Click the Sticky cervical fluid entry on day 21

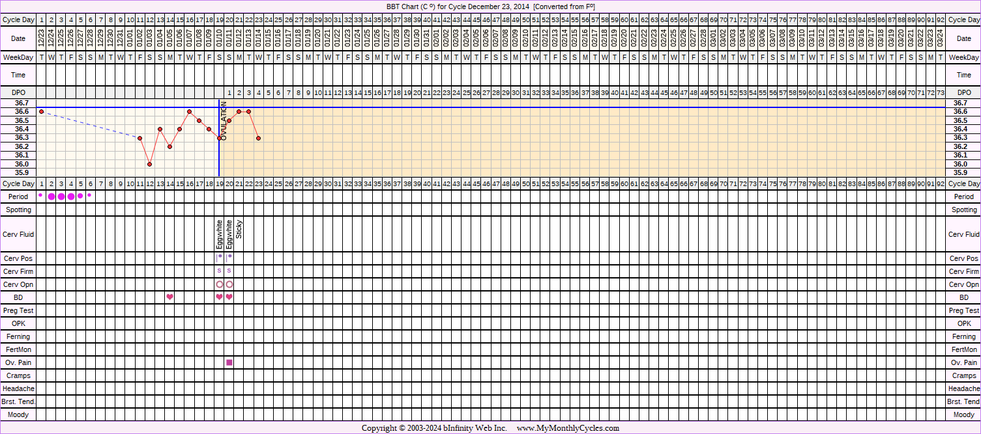pyautogui.click(x=239, y=230)
